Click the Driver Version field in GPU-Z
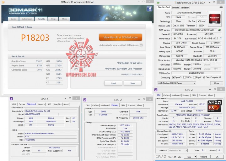The image size is (226, 161). pos(196,60)
